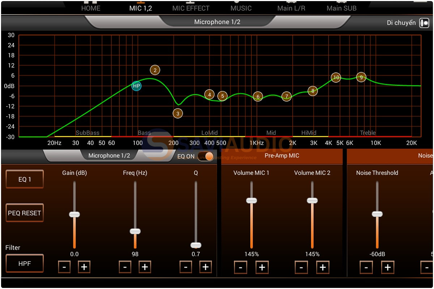
Task: Click the EQ 1 button
Action: tap(25, 179)
